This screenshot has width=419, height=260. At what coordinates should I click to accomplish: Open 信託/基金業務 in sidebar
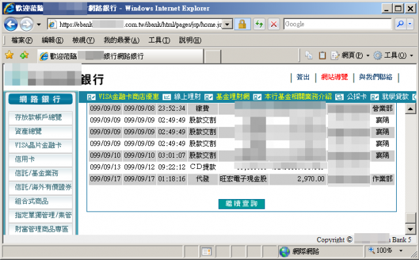click(x=41, y=174)
